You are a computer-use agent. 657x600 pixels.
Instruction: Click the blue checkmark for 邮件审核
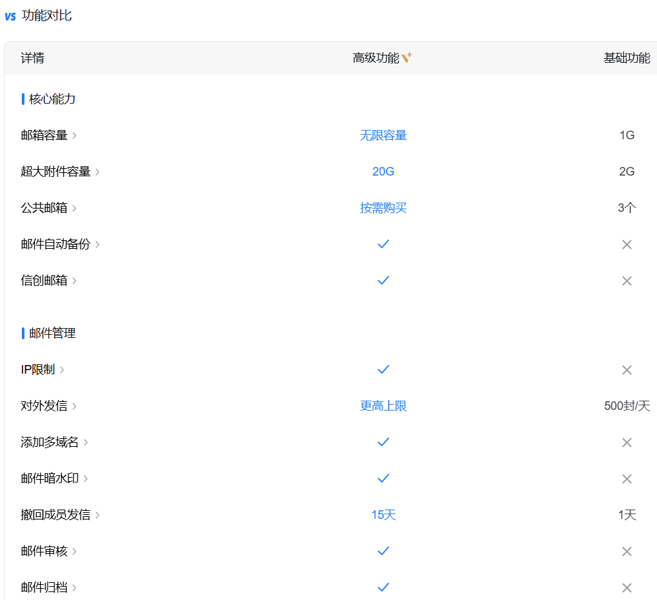coord(383,551)
